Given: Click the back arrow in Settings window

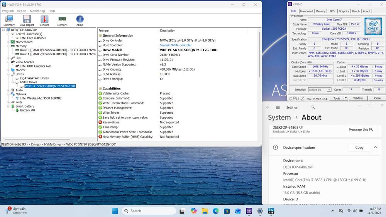Looking at the screenshot, I should point(268,108).
